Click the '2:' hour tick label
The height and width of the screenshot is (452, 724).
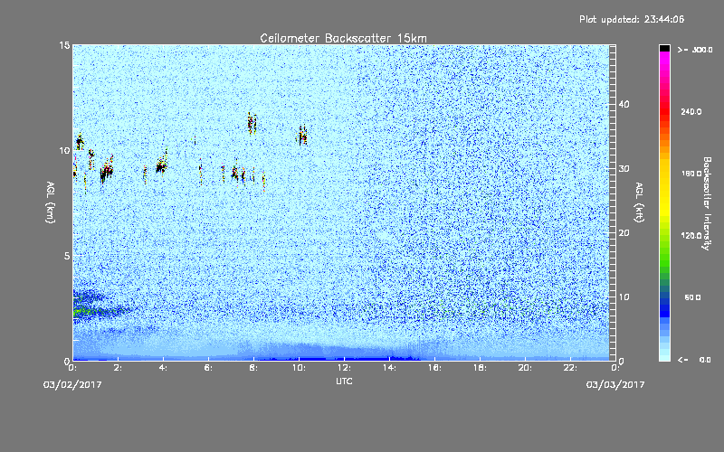click(119, 368)
